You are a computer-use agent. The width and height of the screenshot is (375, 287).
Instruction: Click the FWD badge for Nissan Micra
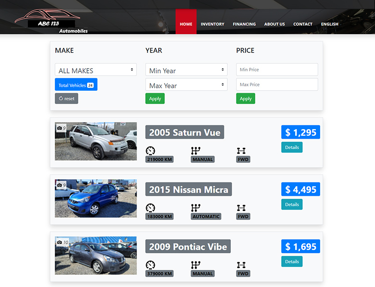click(243, 216)
